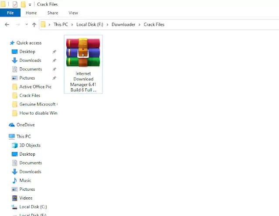The width and height of the screenshot is (279, 216).
Task: Open pinned Desktop under Quick access
Action: tap(27, 52)
